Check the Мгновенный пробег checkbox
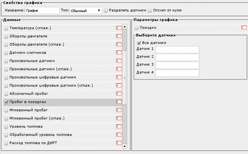Screen dimensions: 248x154 click(x=6, y=110)
